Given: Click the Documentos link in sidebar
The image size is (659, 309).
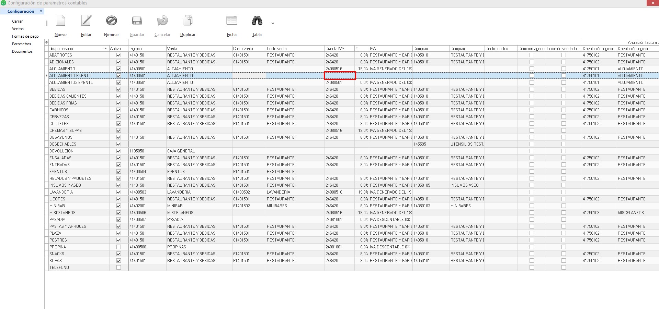Looking at the screenshot, I should click(22, 51).
